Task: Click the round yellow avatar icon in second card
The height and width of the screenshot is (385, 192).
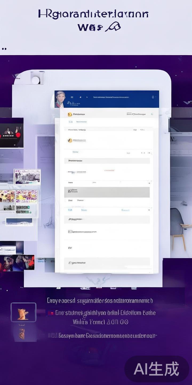Action: pos(70,140)
